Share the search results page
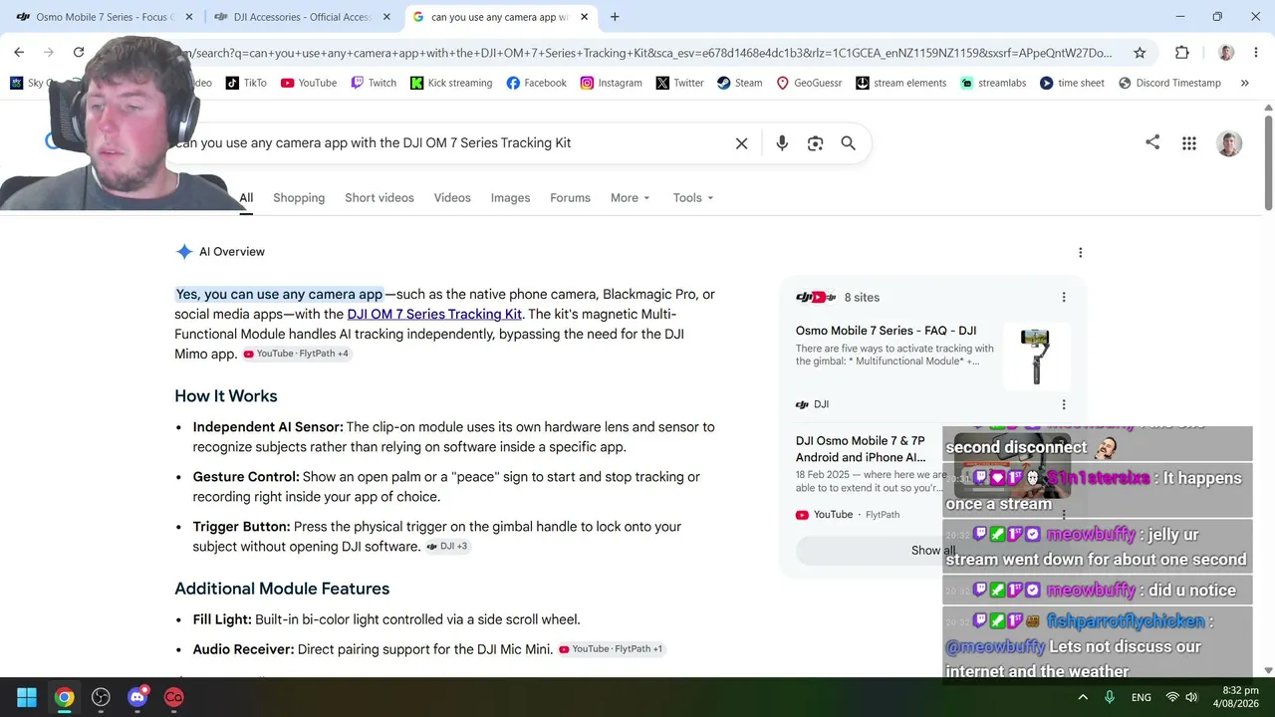1275x717 pixels. [1152, 142]
